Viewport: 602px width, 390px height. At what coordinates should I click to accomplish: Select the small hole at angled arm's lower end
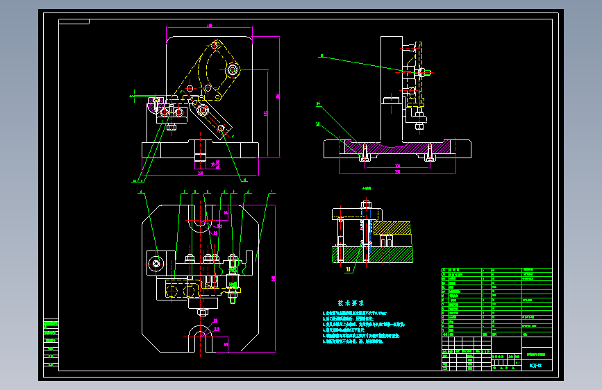pyautogui.click(x=221, y=128)
